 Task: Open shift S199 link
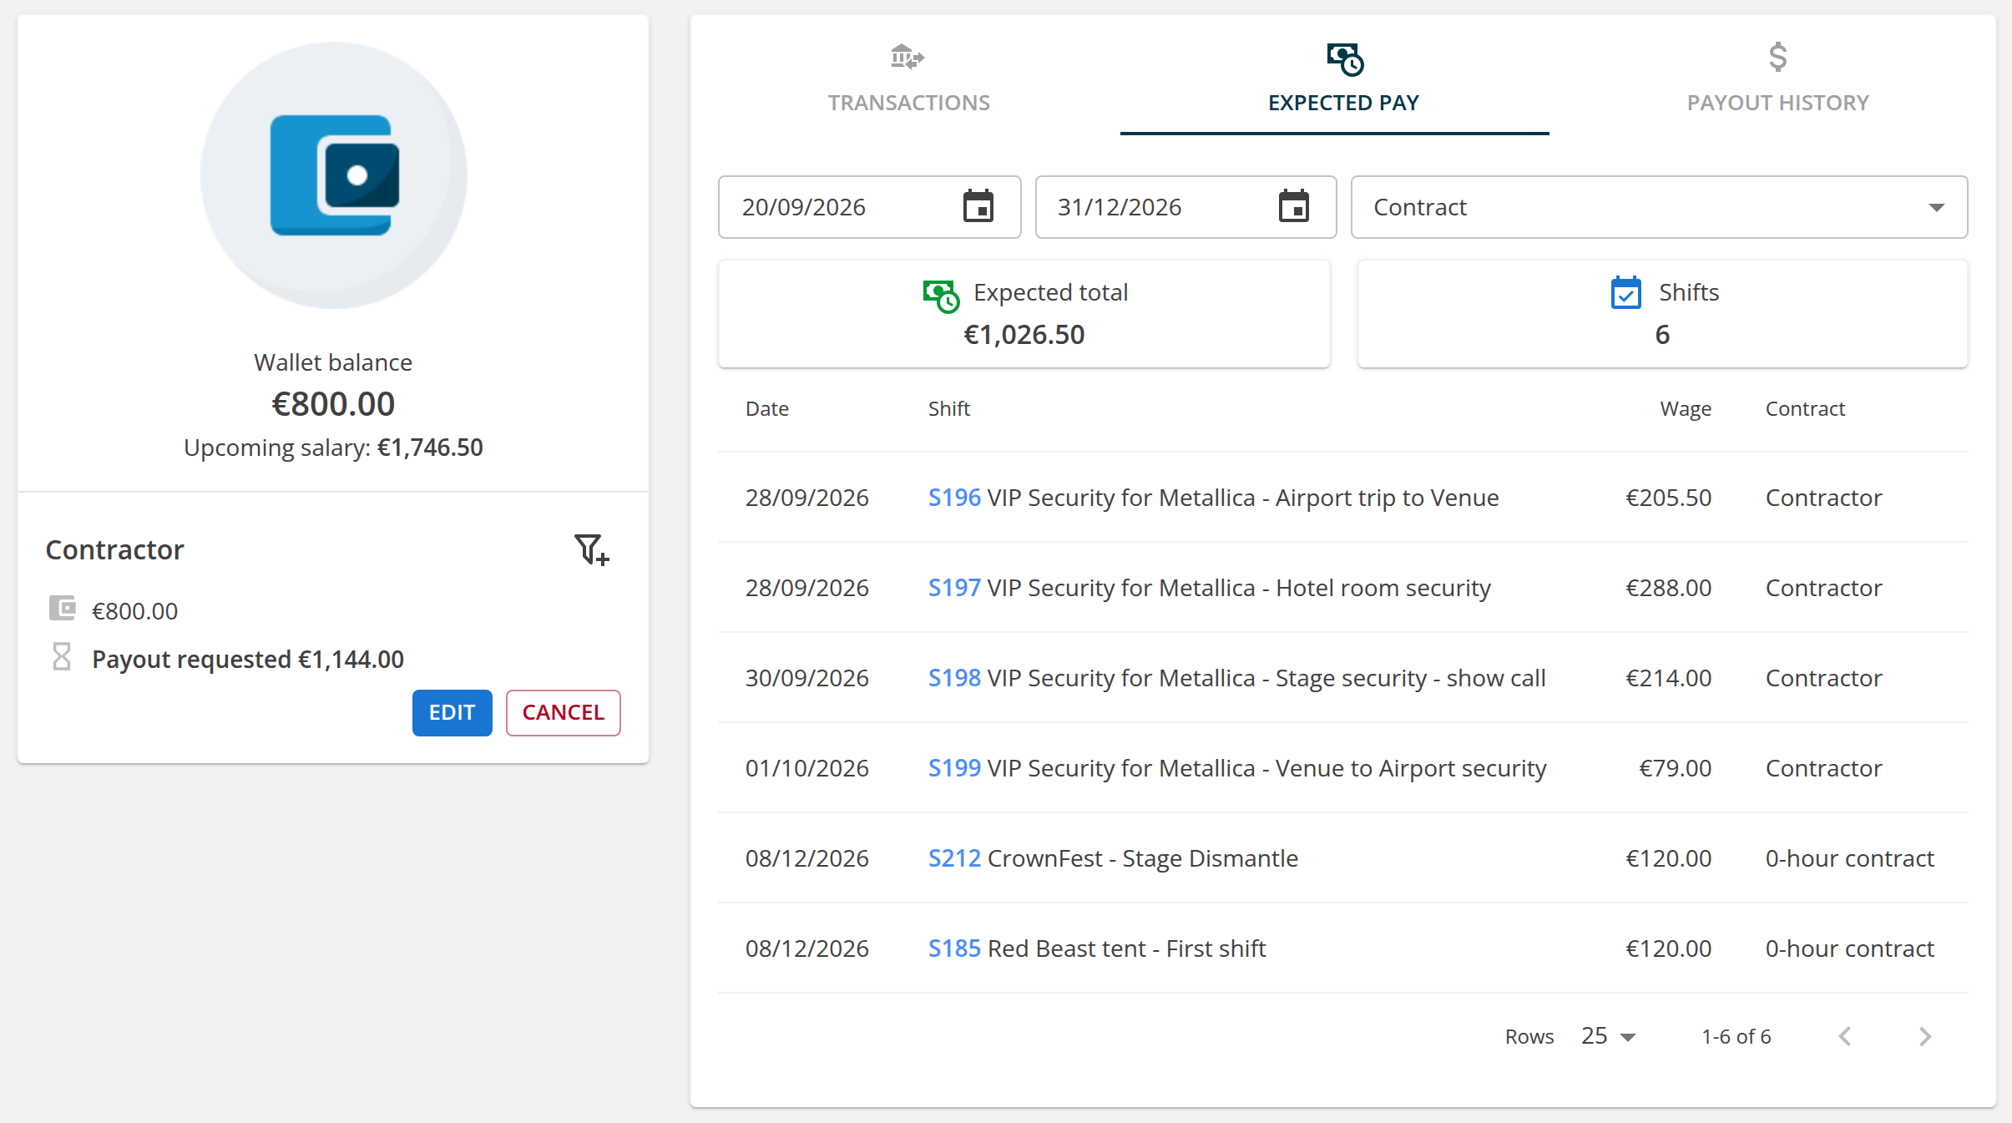tap(954, 768)
